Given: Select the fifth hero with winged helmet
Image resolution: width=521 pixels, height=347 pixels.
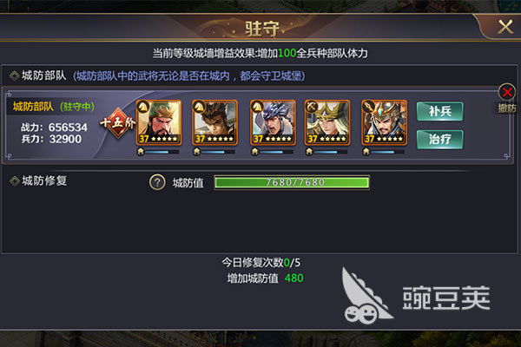Looking at the screenshot, I should [385, 122].
